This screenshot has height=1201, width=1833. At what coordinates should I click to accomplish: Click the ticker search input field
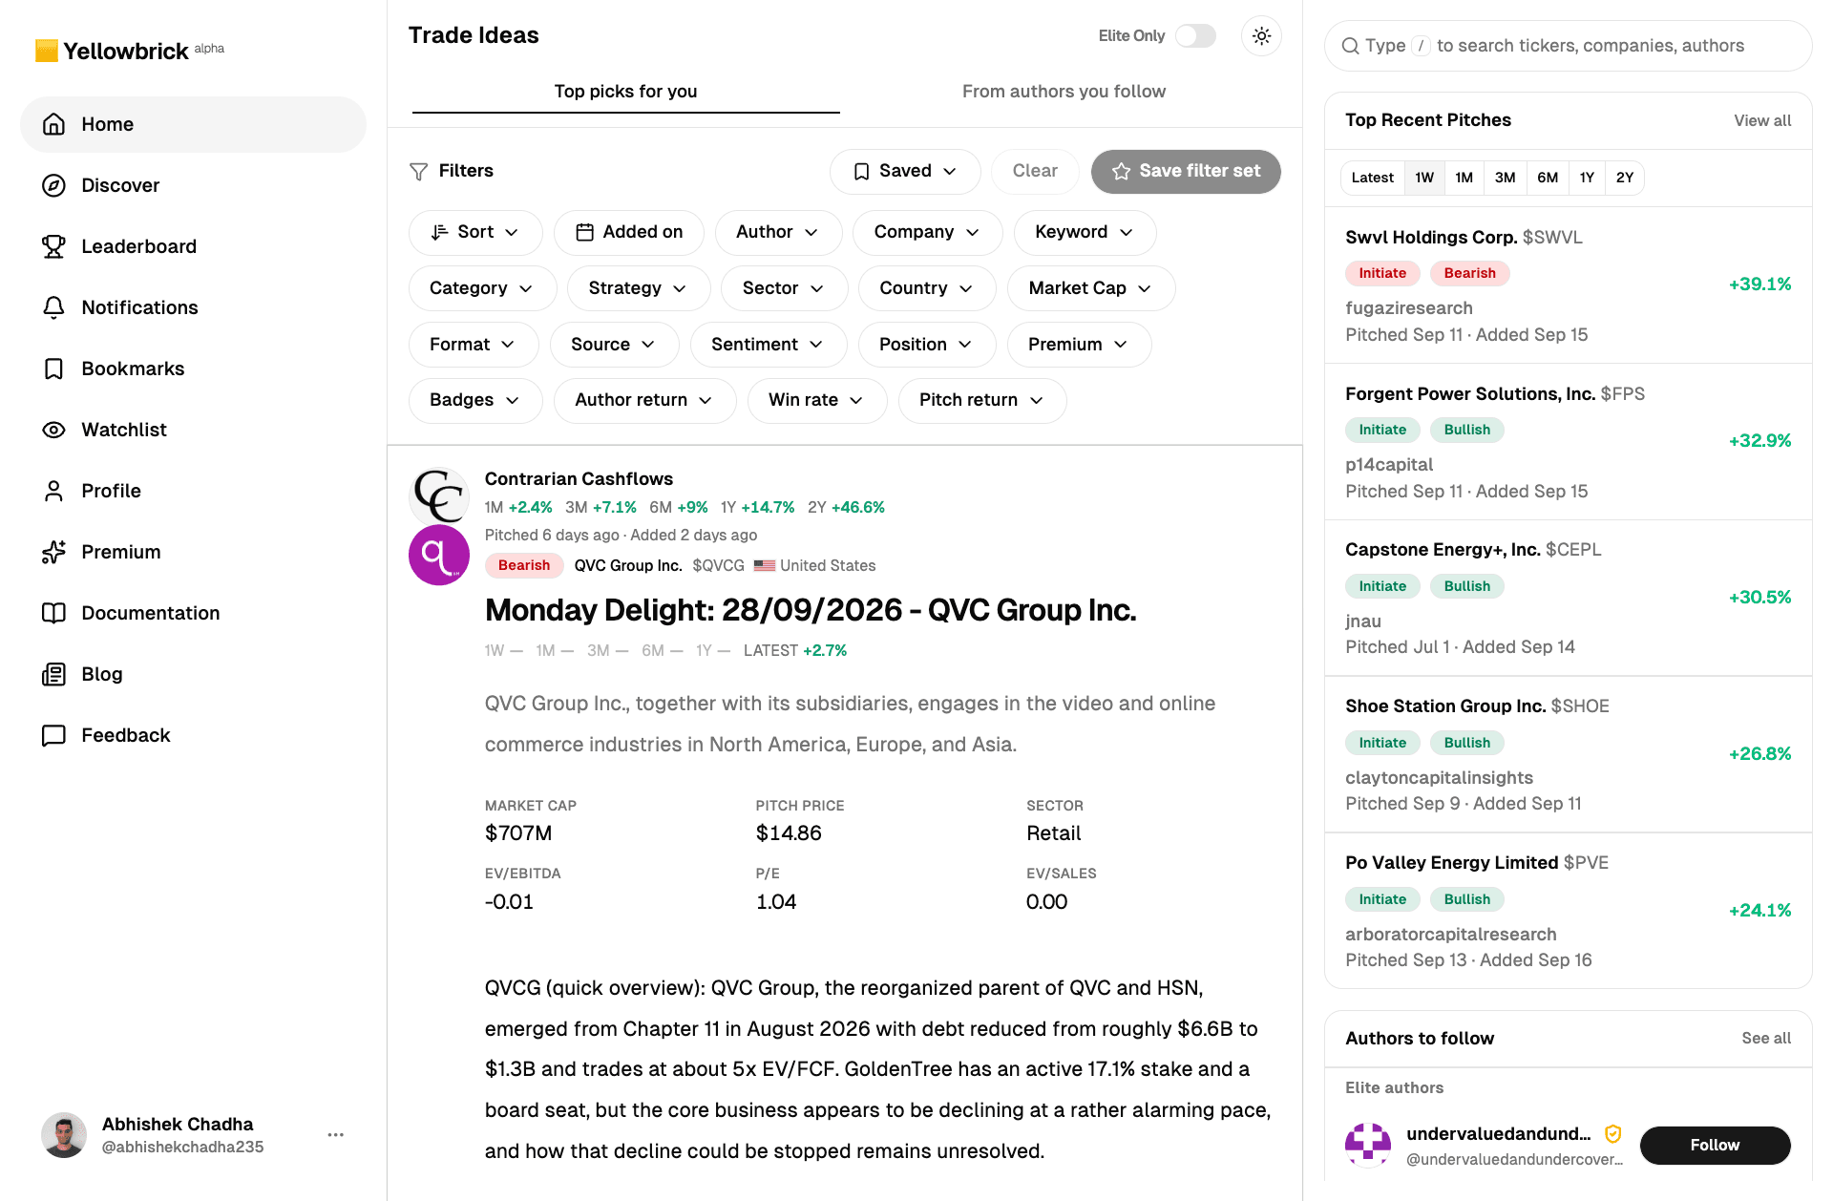[x=1569, y=46]
